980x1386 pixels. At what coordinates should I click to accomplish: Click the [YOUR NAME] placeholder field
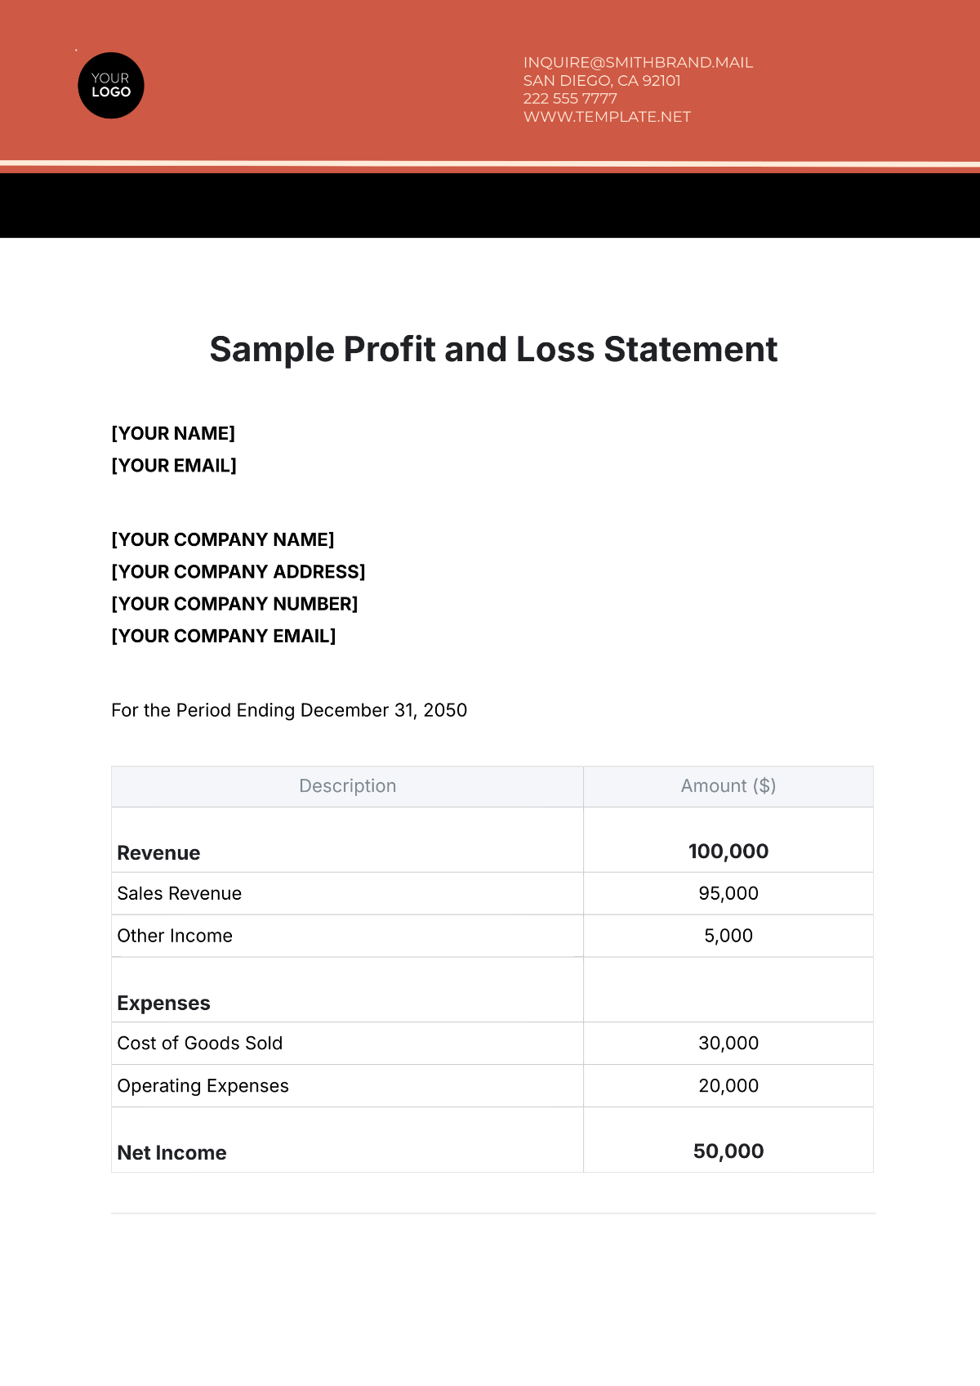(x=173, y=433)
